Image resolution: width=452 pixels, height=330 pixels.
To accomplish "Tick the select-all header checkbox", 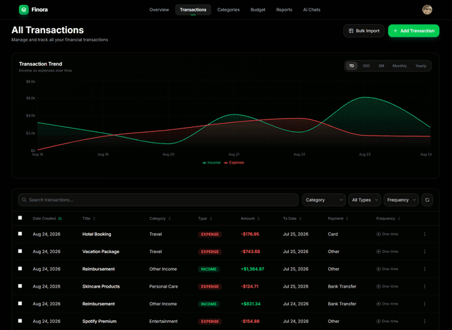I will [x=20, y=218].
